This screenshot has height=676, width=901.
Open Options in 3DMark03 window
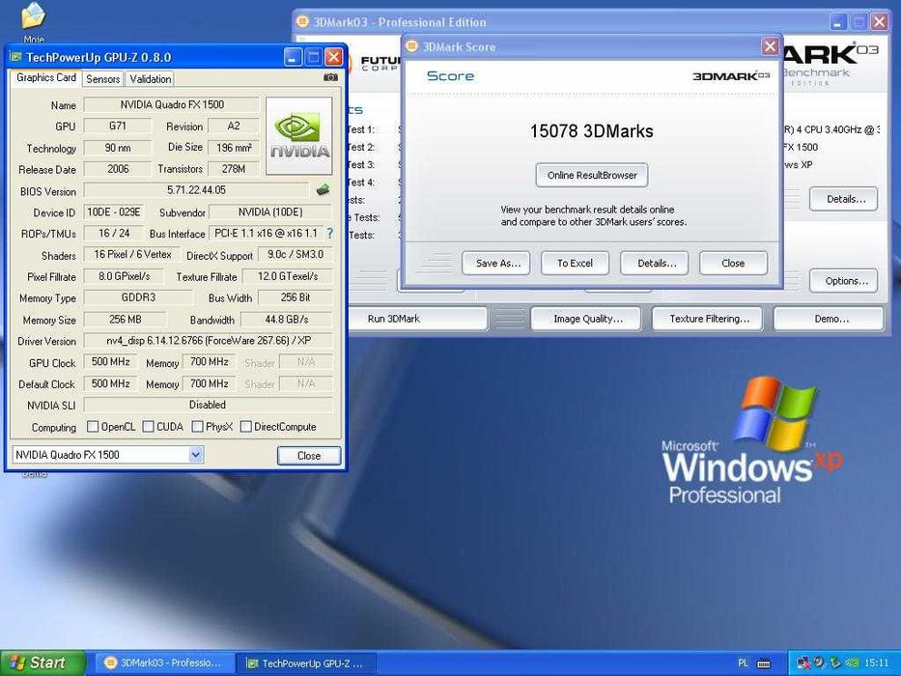tap(844, 280)
